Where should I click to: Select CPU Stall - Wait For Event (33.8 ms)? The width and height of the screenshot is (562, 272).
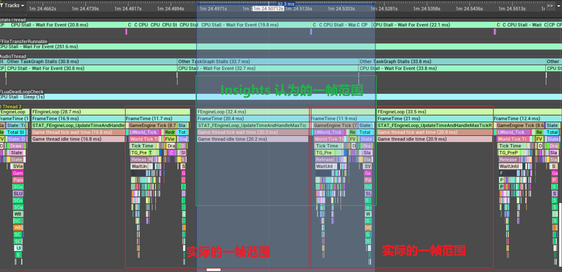(x=452, y=69)
